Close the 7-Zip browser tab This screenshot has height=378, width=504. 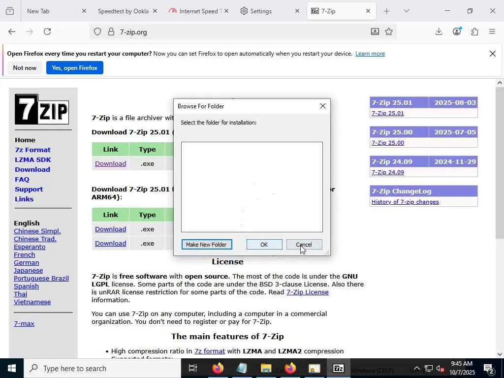pos(368,11)
